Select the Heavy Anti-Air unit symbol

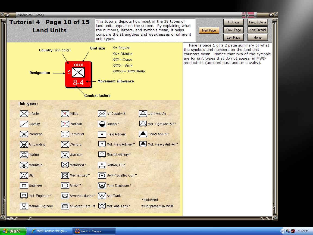click(143, 134)
